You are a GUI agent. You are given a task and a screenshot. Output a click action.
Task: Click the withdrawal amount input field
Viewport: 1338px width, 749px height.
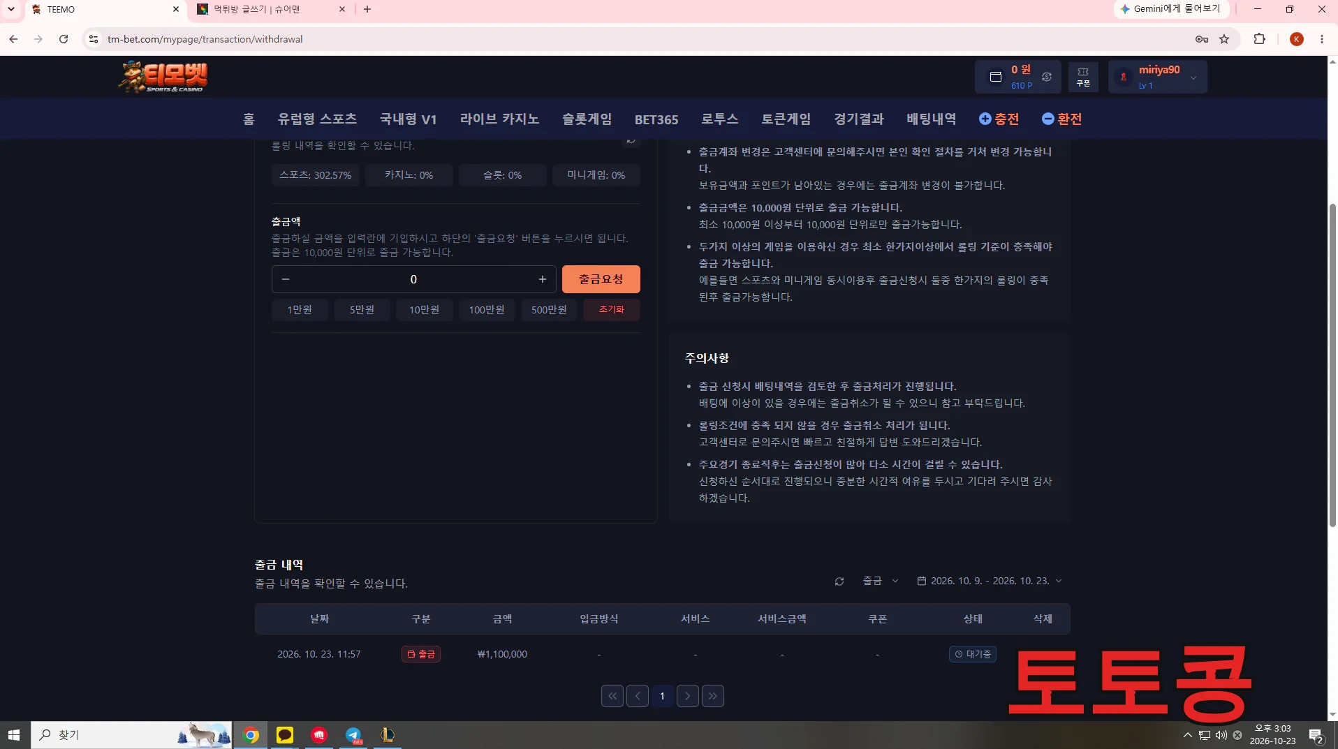pos(413,279)
